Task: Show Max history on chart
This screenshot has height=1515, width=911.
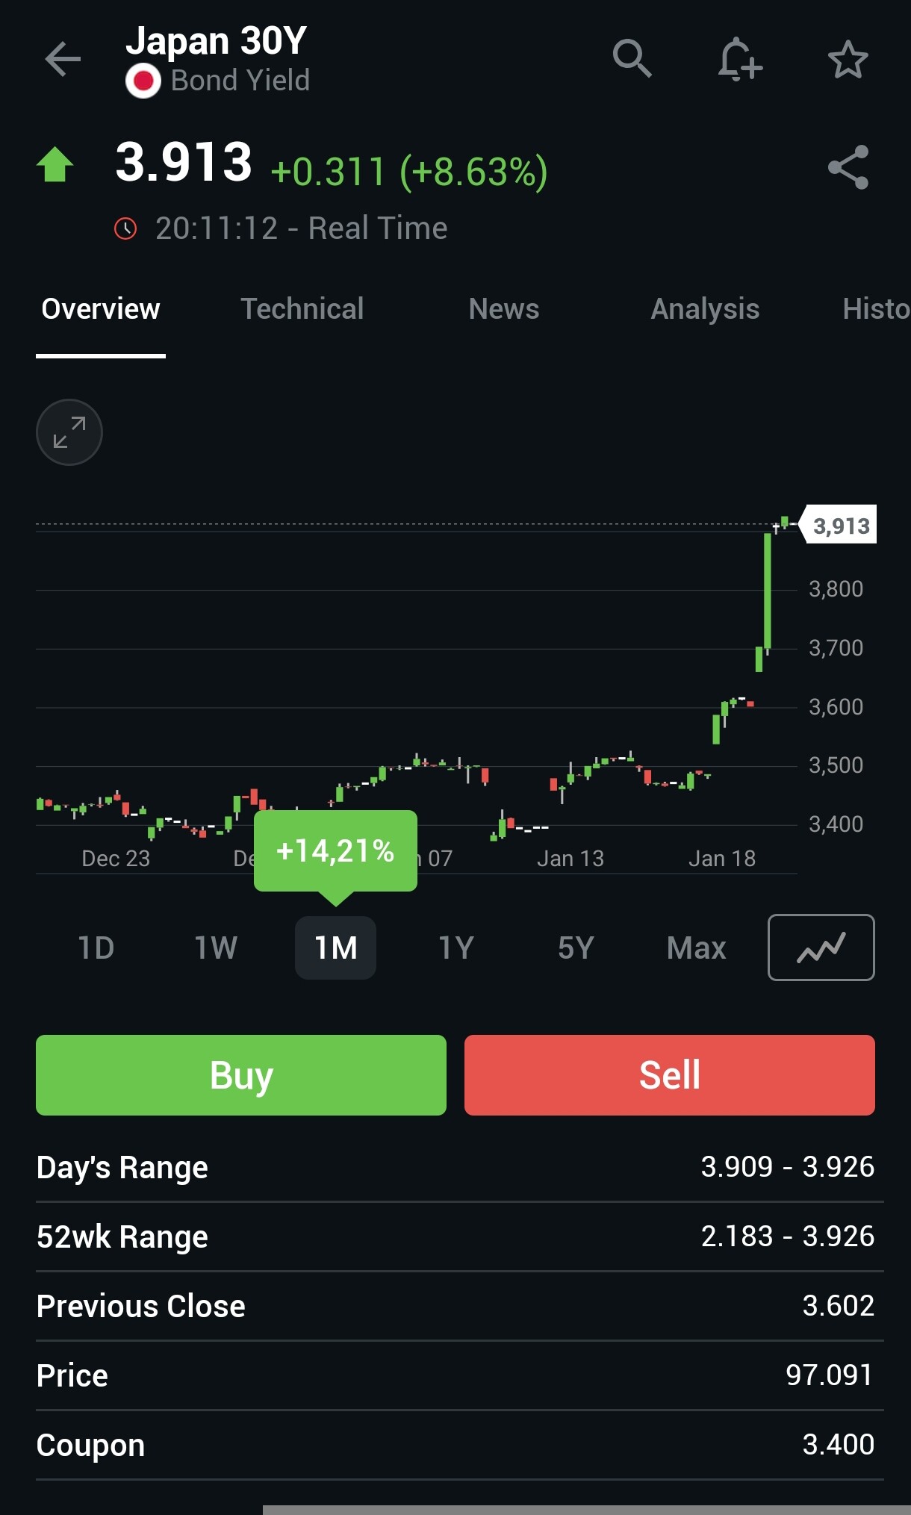Action: coord(696,948)
